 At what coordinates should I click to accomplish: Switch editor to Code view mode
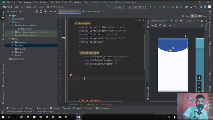pos(186,16)
